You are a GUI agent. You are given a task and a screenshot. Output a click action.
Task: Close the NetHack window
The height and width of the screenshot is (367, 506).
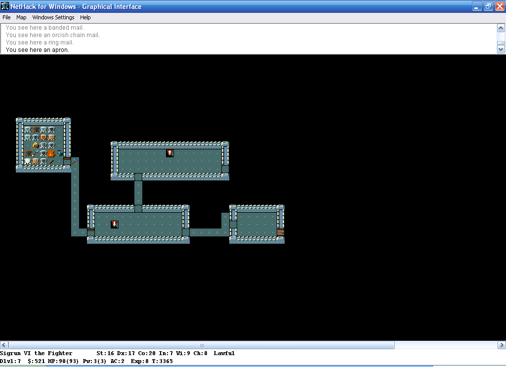click(x=500, y=6)
